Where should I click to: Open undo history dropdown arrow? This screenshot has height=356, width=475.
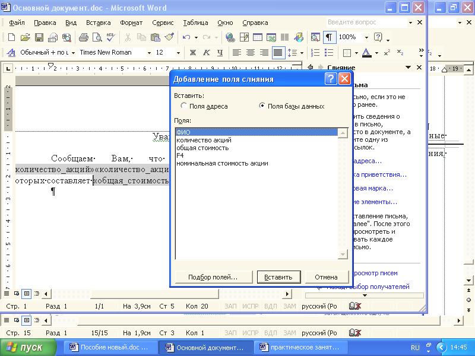pyautogui.click(x=196, y=37)
